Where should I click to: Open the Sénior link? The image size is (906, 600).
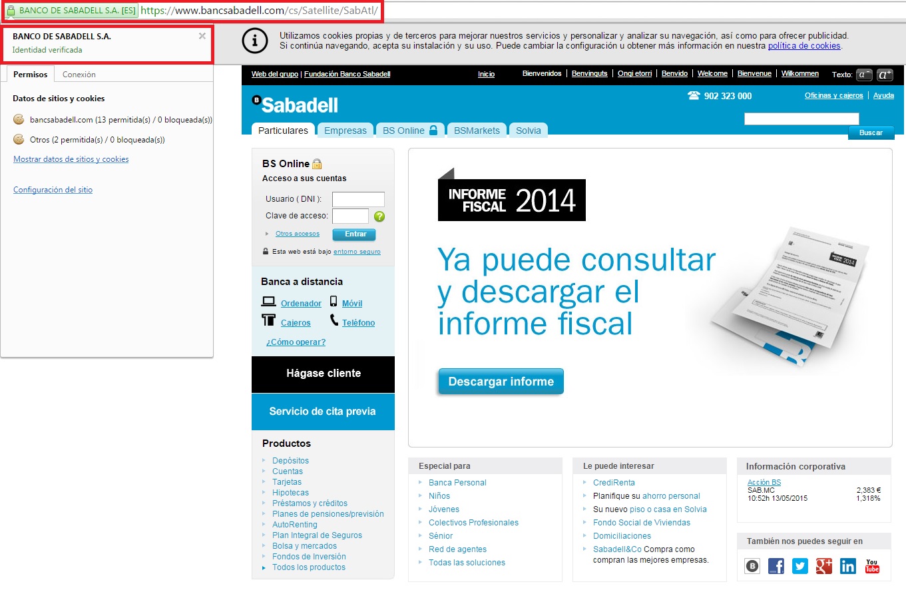[441, 536]
